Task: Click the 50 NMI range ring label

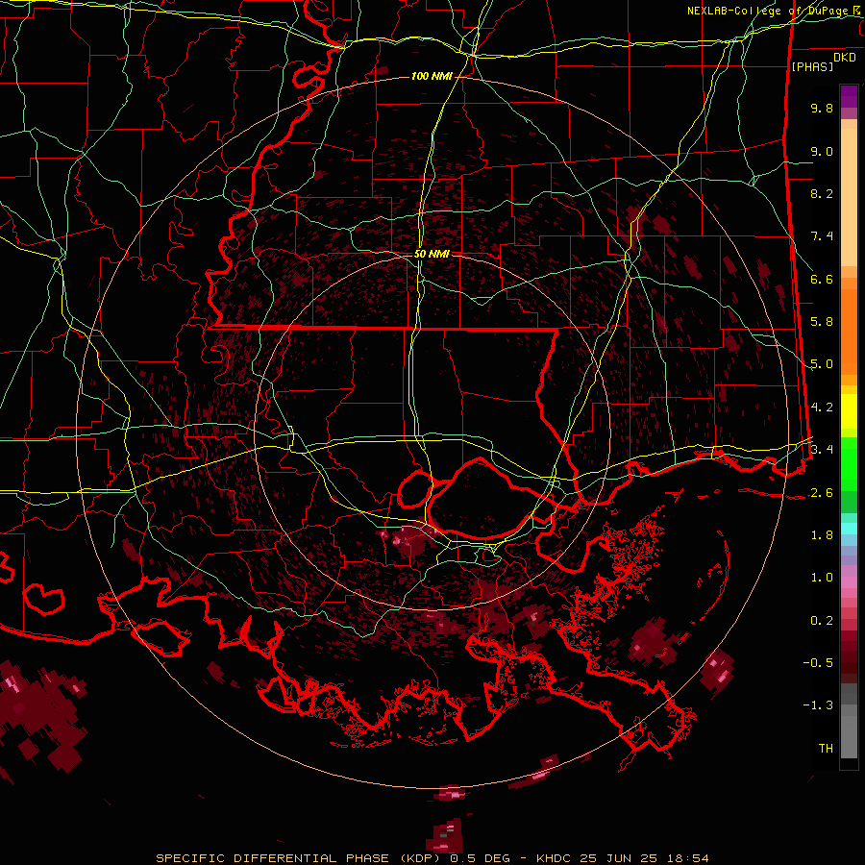Action: coord(432,254)
